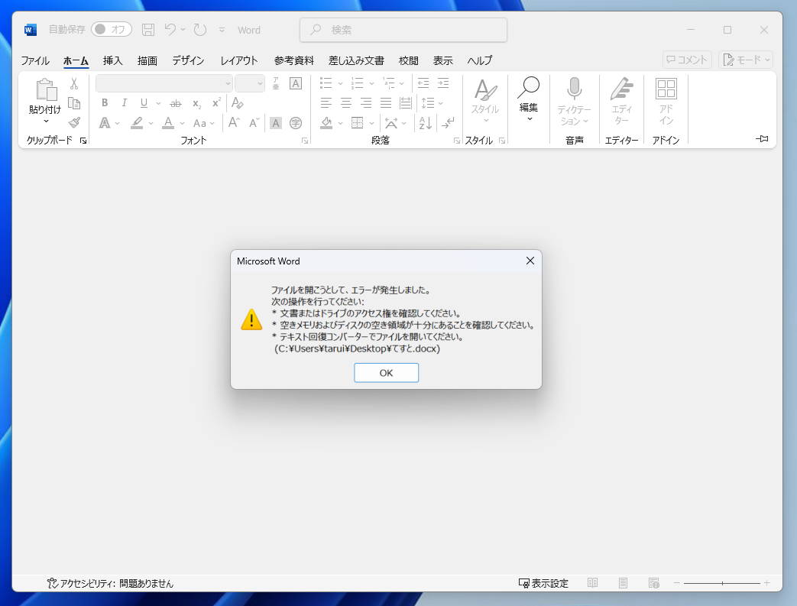Click the bulleted list icon

click(x=324, y=83)
